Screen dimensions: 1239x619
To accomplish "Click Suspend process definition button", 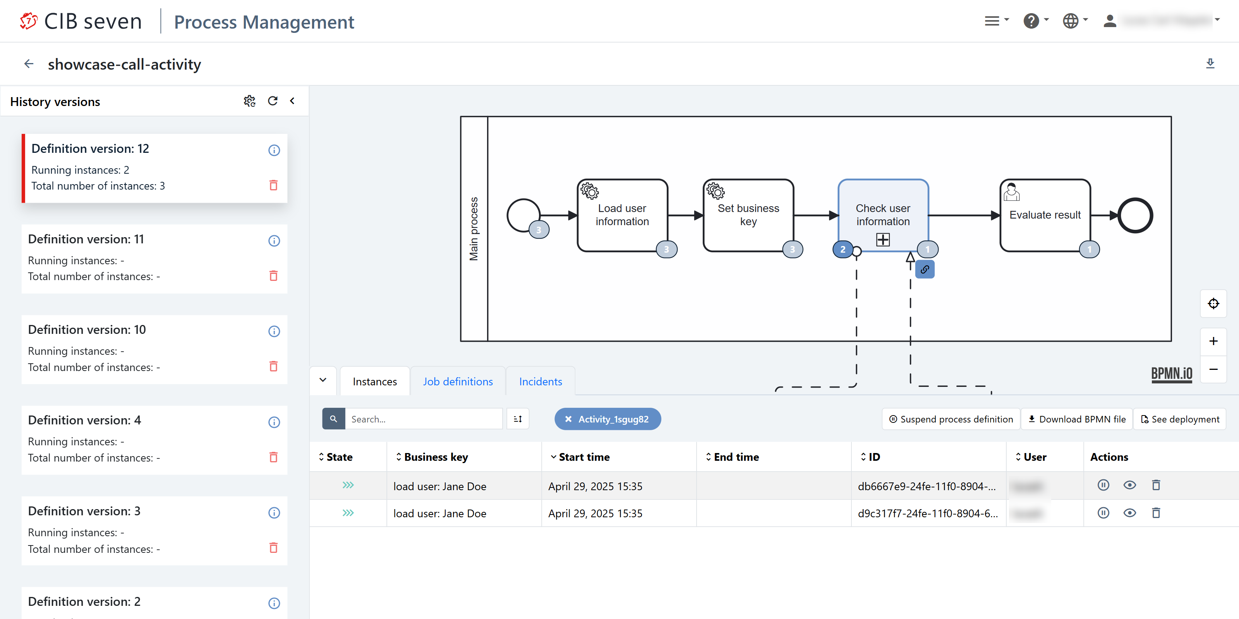I will 951,419.
